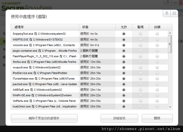The image size is (183, 132).
Task: Click the 關閉 close button
Action: (157, 118)
